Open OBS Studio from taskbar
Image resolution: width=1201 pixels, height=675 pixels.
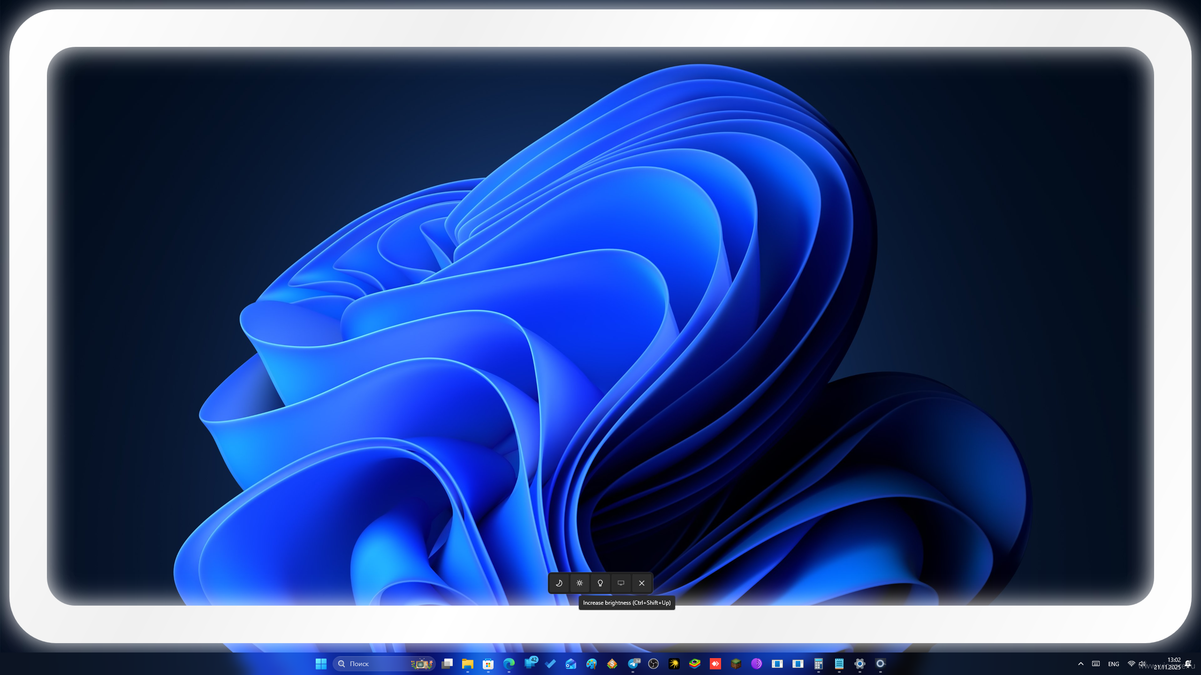pos(653,663)
